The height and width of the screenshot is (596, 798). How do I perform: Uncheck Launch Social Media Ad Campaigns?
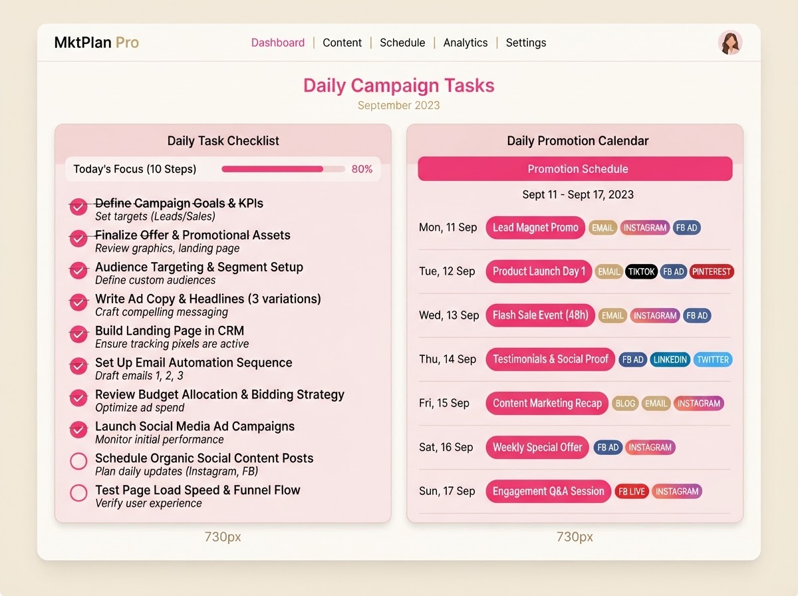click(78, 431)
